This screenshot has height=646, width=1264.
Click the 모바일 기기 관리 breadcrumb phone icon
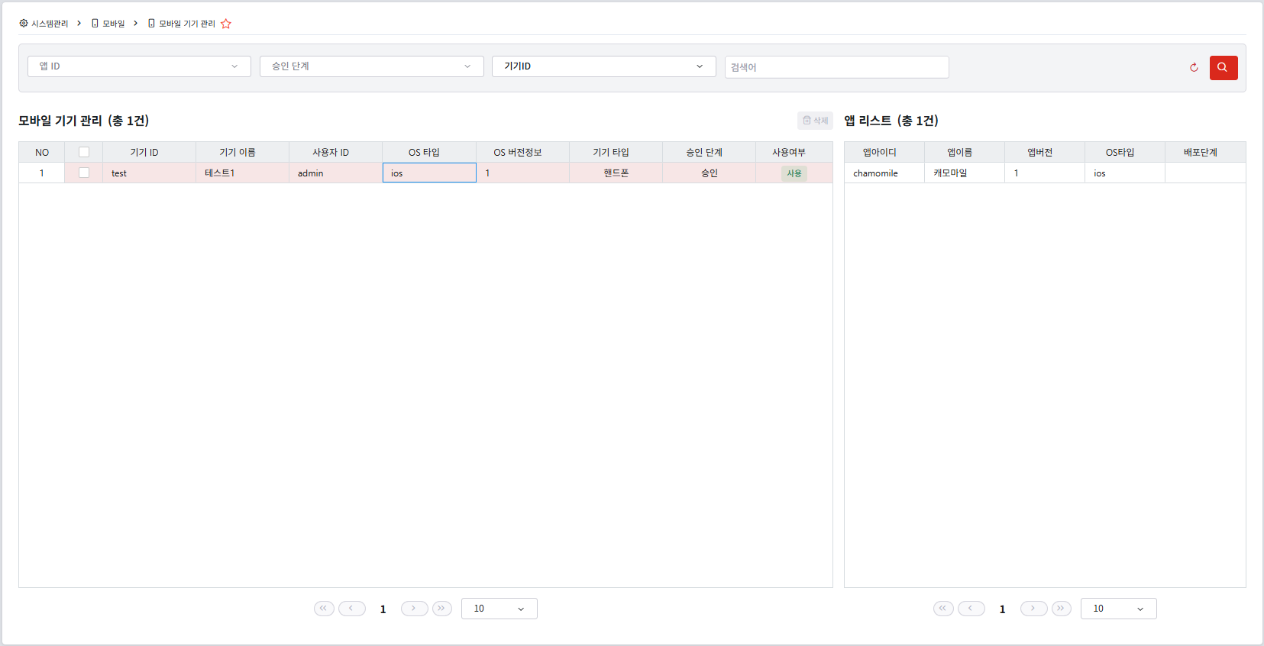pyautogui.click(x=151, y=24)
